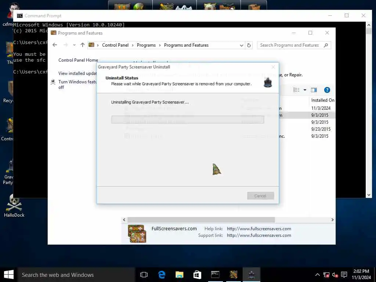Refresh the Programs and Features list
This screenshot has width=376, height=282.
(249, 45)
